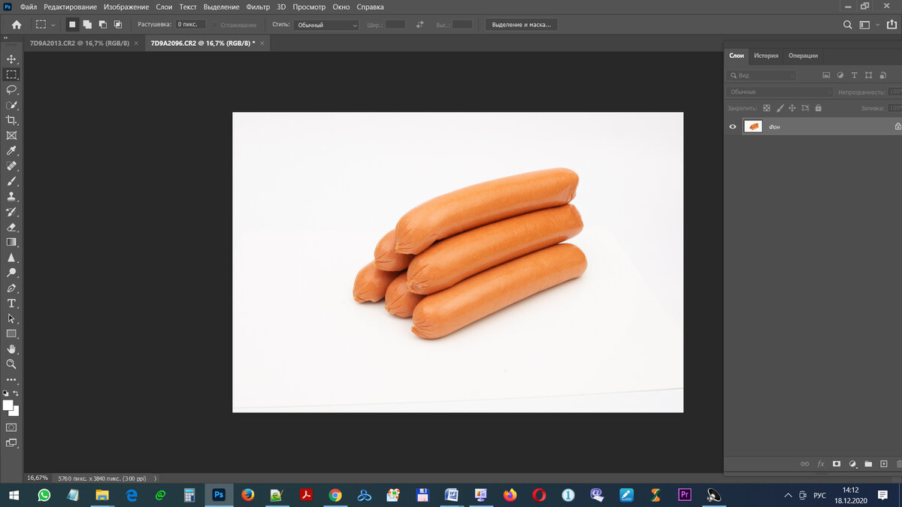Switch to the Операции panel tab
Image resolution: width=902 pixels, height=507 pixels.
tap(803, 56)
